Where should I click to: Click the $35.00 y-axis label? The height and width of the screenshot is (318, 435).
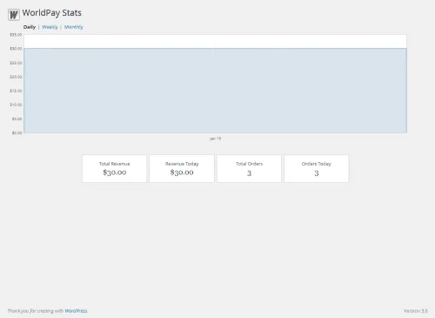(x=16, y=35)
